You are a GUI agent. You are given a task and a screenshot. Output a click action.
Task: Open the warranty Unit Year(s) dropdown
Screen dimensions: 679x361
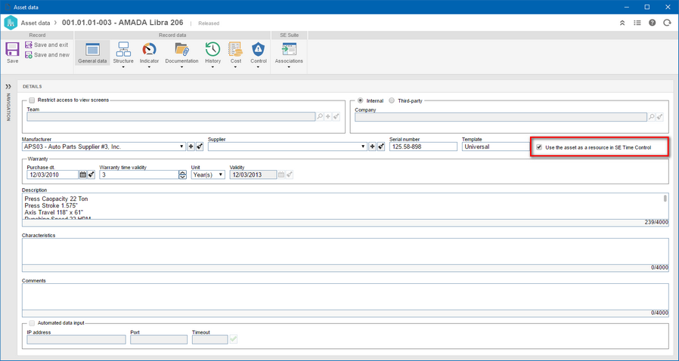click(208, 174)
